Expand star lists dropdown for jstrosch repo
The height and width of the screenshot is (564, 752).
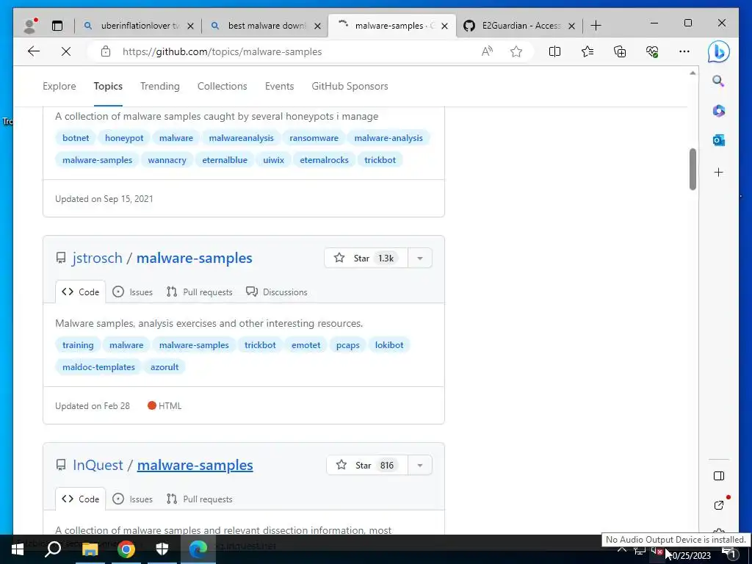pos(419,258)
